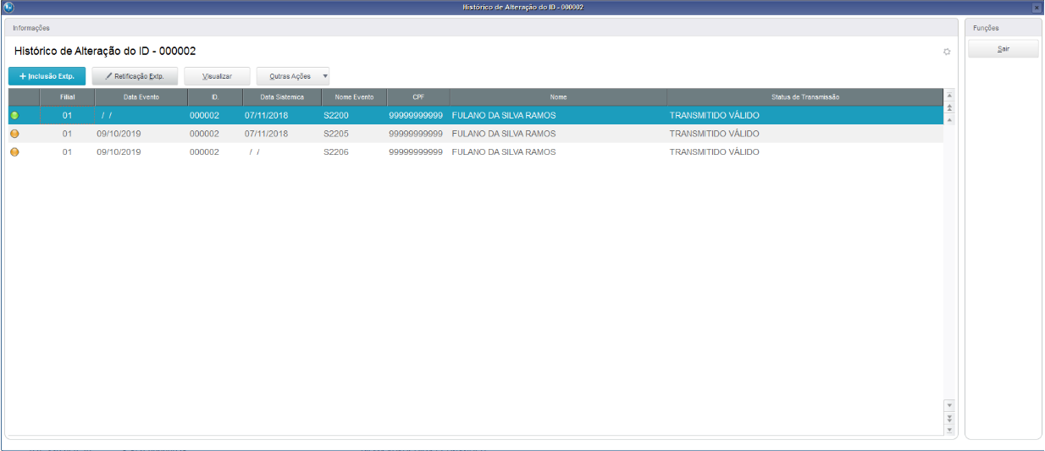Viewport: 1045px width, 451px height.
Task: Click single up arrow in scrollbar
Action: [949, 119]
